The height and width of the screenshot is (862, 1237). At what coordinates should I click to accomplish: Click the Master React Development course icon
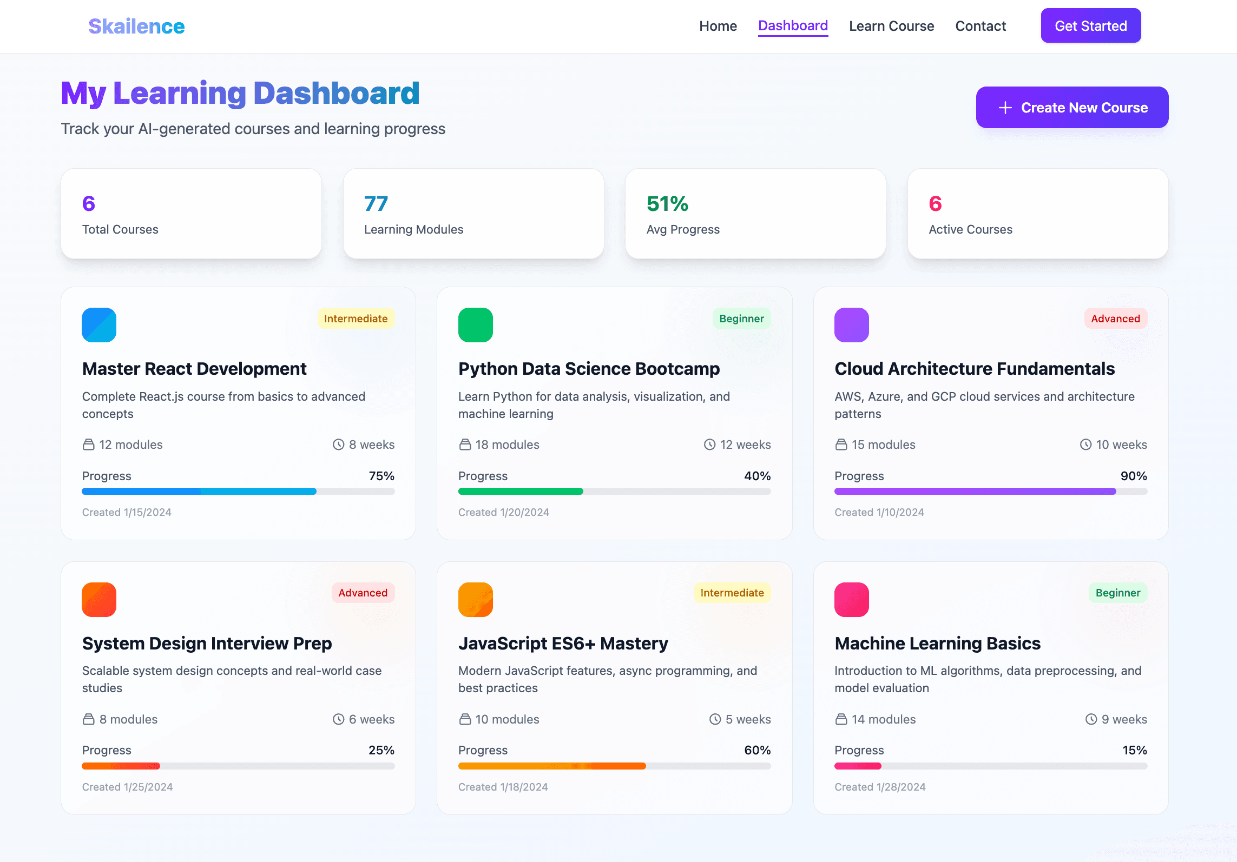pyautogui.click(x=99, y=324)
